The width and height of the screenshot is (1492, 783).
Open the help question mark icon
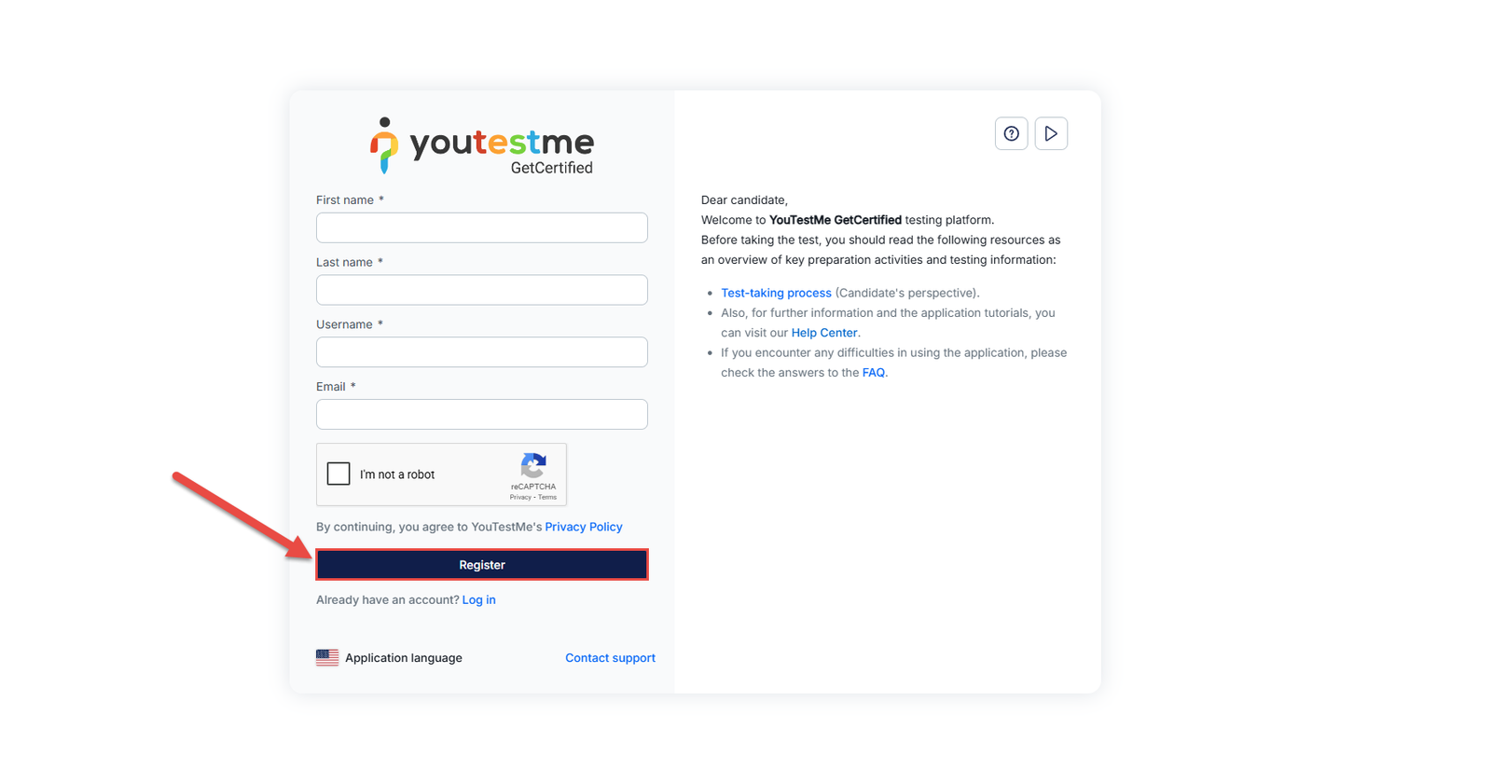(x=1011, y=134)
